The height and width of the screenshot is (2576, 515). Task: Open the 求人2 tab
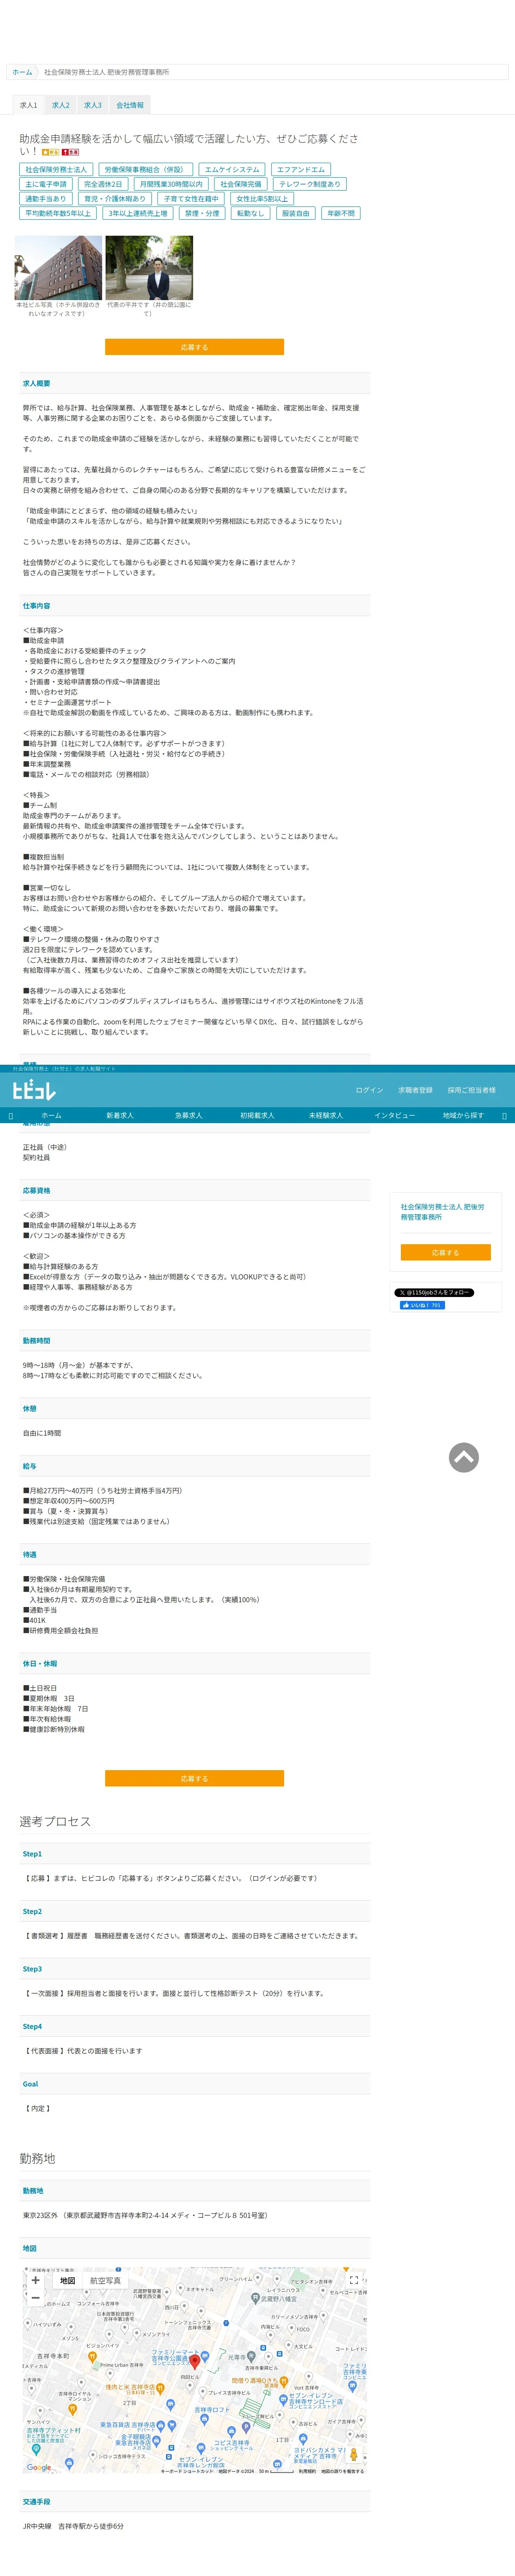(x=61, y=105)
